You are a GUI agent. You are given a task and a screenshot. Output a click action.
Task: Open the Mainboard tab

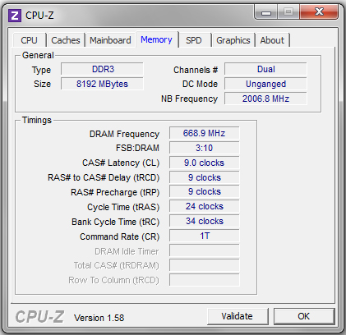110,40
